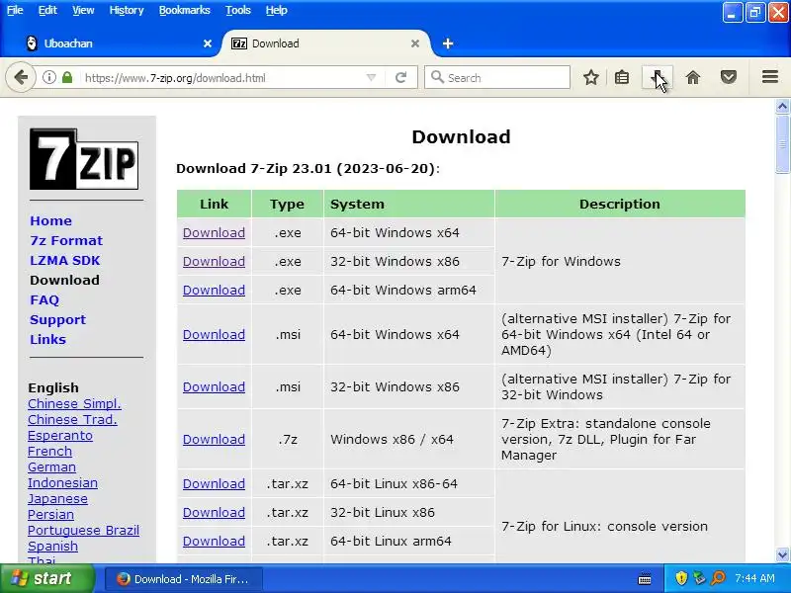Switch language to German
The image size is (791, 593).
click(x=52, y=467)
